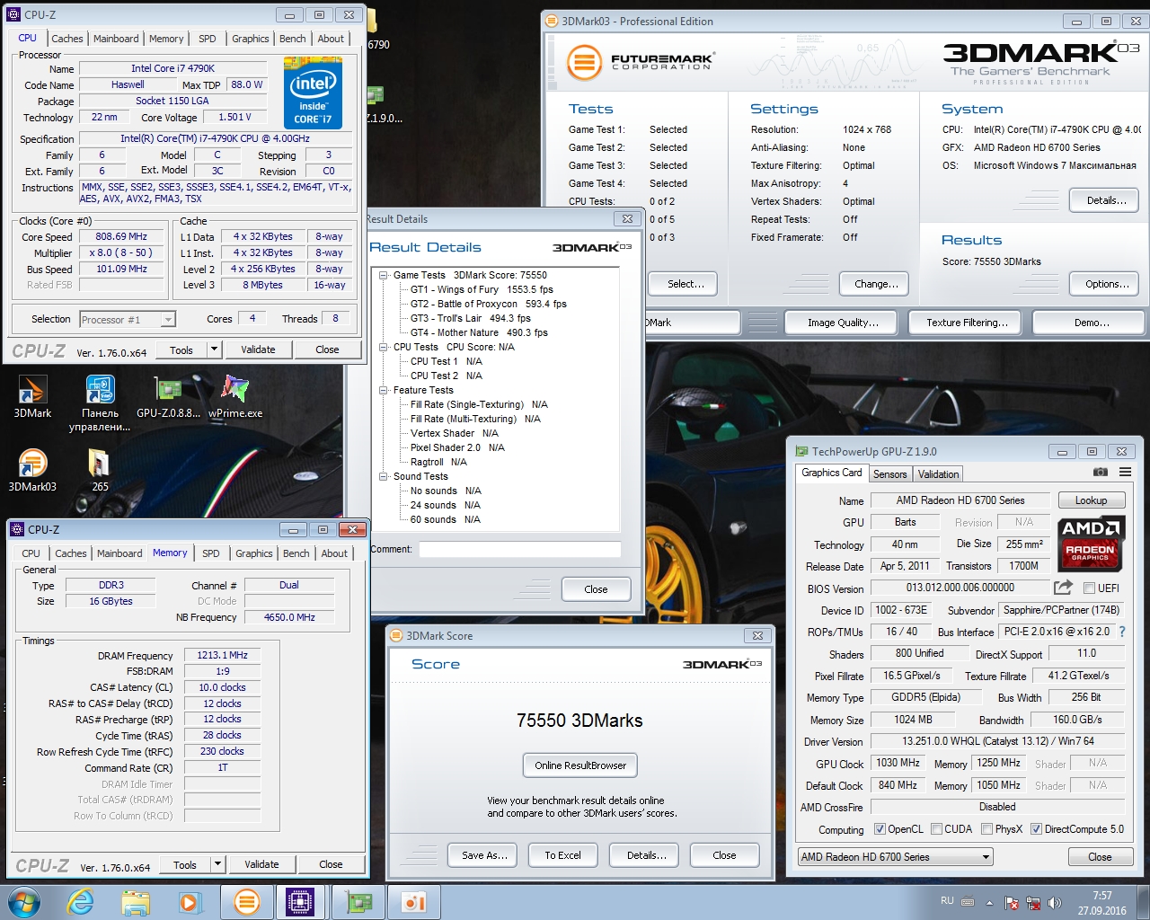Toggle the PhysX checkbox in GPU-Z
This screenshot has width=1150, height=920.
986,829
